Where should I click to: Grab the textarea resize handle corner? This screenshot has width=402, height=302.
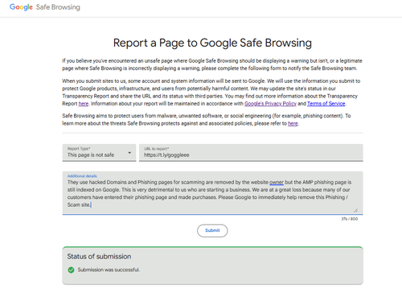[x=355, y=210]
